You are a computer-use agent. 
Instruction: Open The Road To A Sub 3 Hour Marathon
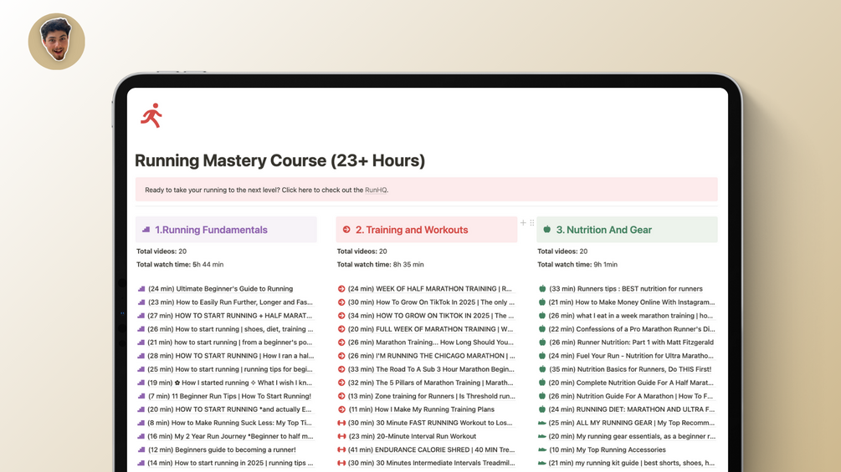click(431, 369)
